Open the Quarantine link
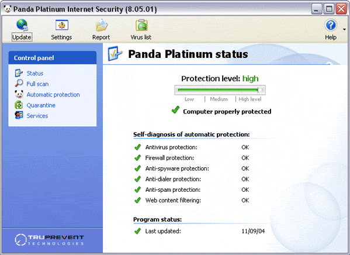This screenshot has width=350, height=255. [x=41, y=105]
